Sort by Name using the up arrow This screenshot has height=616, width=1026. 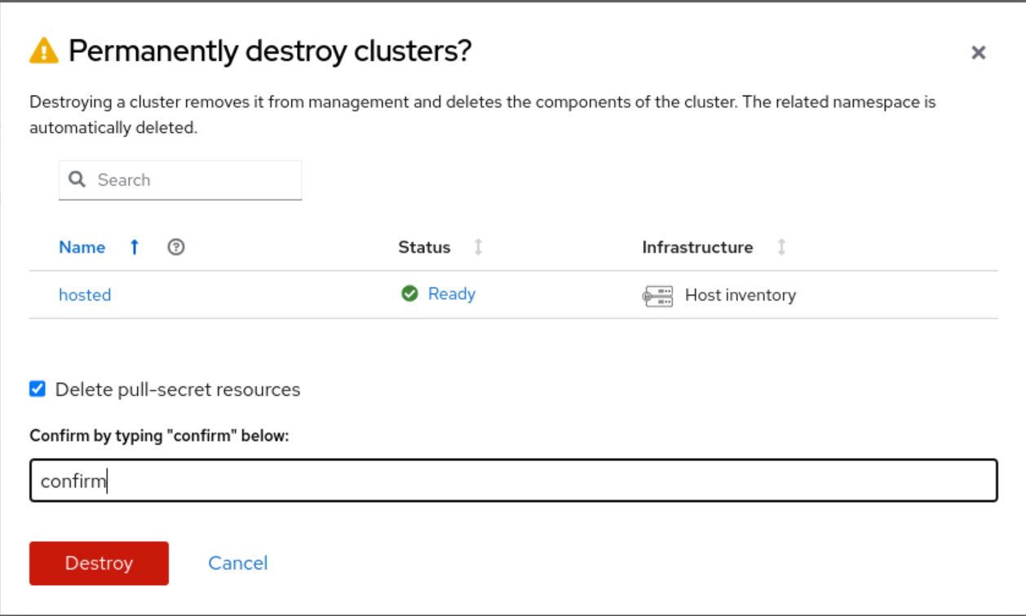135,247
